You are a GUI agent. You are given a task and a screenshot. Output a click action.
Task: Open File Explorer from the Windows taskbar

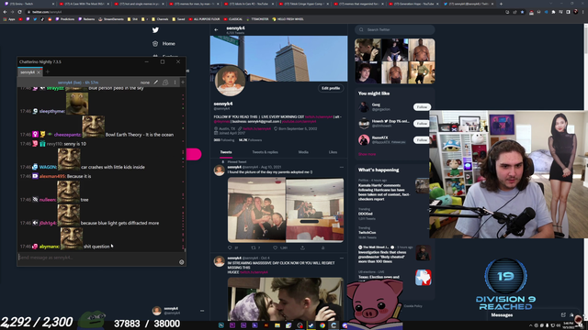[x=277, y=325]
